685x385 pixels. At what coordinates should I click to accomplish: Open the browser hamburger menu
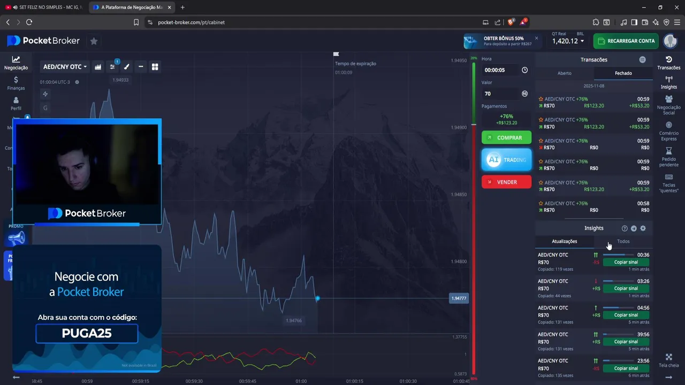[677, 22]
